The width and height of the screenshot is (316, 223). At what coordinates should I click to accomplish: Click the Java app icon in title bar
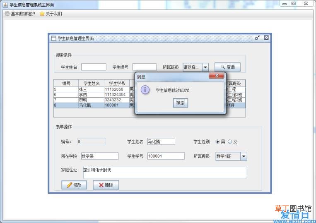pyautogui.click(x=5, y=5)
